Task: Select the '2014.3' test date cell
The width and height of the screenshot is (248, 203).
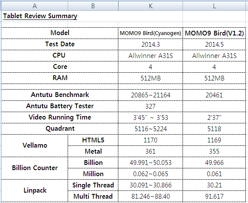Action: tap(150, 45)
